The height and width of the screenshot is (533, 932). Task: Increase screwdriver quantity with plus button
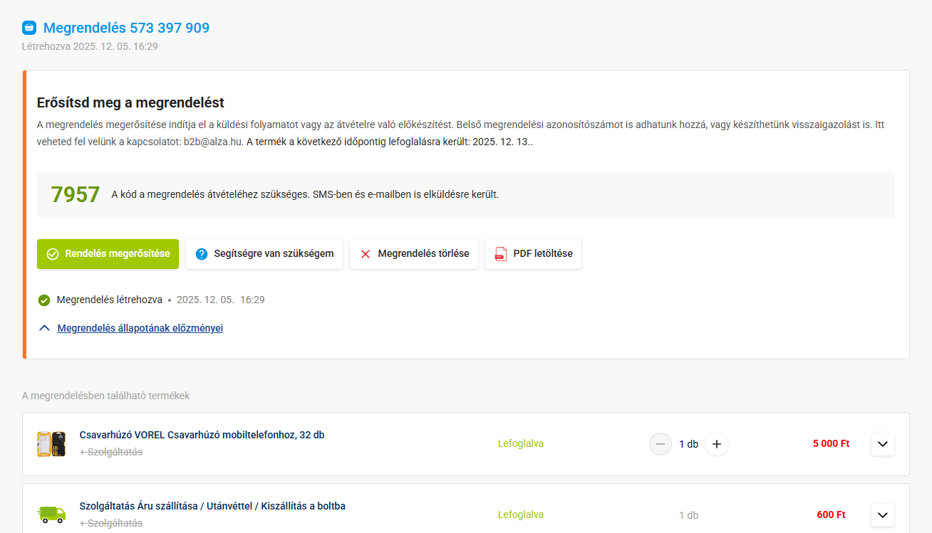click(717, 444)
